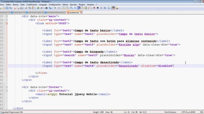The width and height of the screenshot is (204, 114).
Task: Click the Ln : 32 position status entry
Action: [127, 112]
